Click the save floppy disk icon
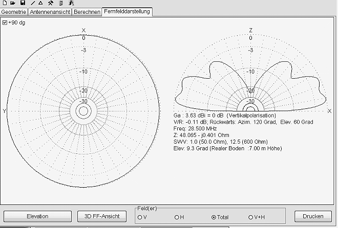The height and width of the screenshot is (228, 338). [x=23, y=3]
